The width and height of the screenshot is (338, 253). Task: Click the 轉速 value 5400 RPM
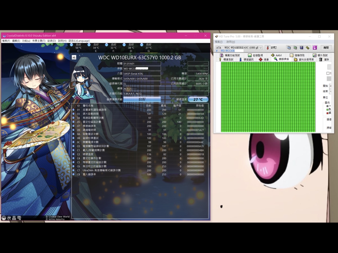pos(198,74)
